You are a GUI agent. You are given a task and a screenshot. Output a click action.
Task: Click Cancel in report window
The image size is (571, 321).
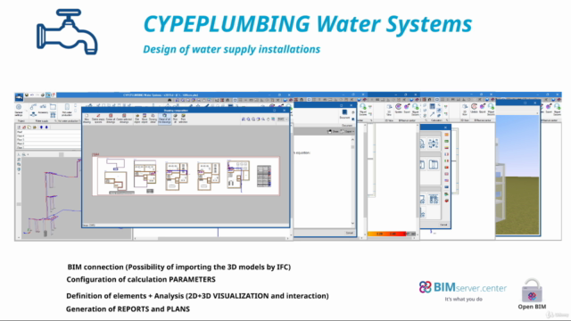point(349,233)
